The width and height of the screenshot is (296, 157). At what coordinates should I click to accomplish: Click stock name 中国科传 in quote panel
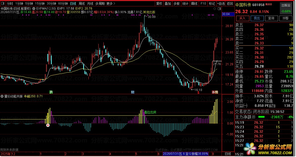pos(243,5)
